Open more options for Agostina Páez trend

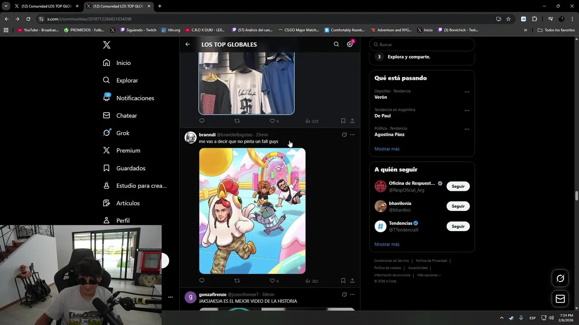point(467,129)
